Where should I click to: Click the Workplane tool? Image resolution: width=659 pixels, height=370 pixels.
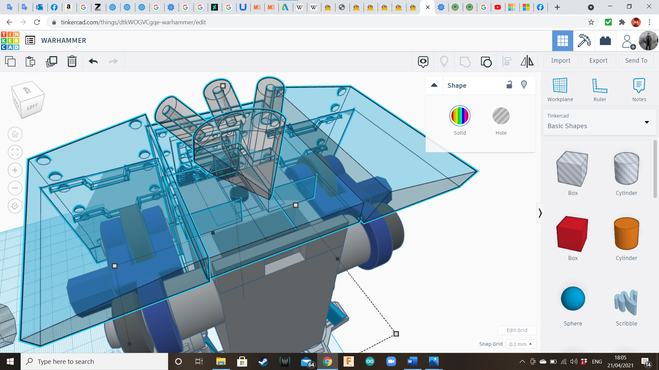tap(560, 90)
